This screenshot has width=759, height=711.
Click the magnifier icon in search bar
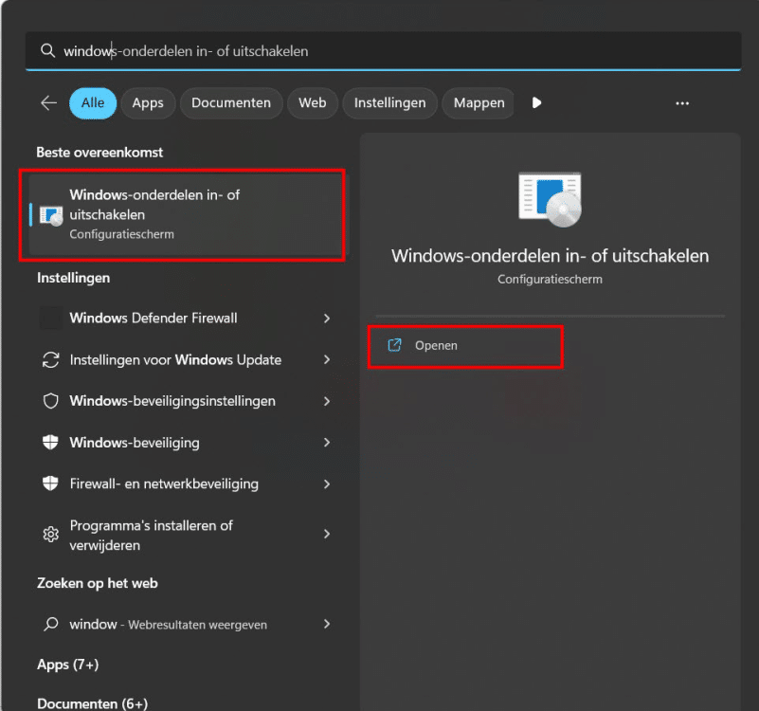pos(47,50)
